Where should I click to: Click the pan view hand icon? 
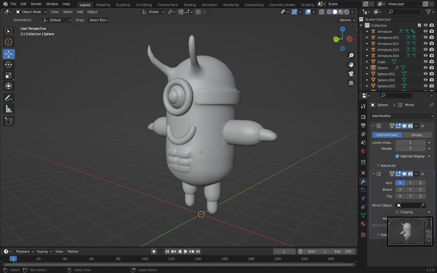[x=351, y=65]
